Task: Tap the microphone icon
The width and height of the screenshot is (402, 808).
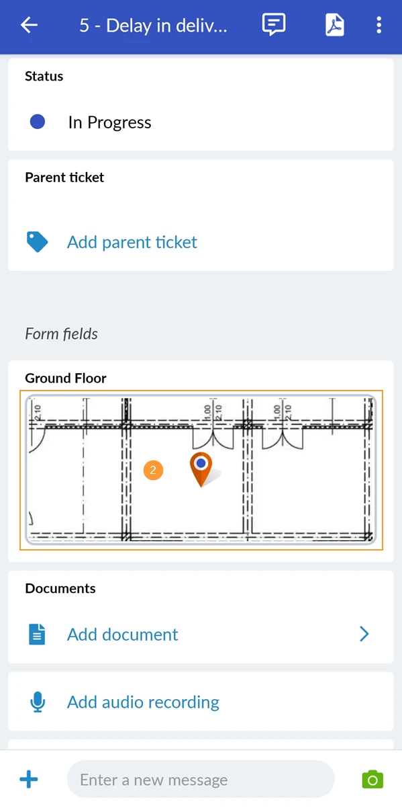Action: [38, 702]
